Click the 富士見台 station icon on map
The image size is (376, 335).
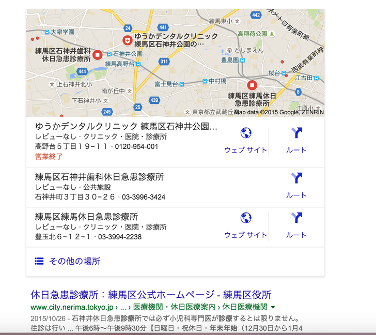[x=182, y=84]
